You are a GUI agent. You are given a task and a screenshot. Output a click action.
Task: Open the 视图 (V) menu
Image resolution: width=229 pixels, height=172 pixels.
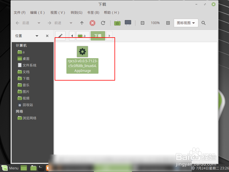click(x=58, y=13)
